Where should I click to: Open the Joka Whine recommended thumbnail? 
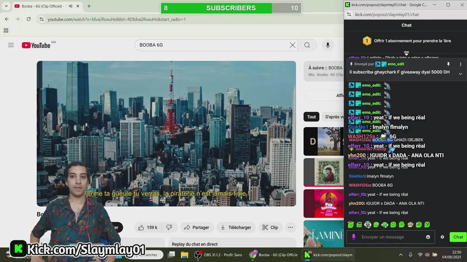pyautogui.click(x=324, y=203)
